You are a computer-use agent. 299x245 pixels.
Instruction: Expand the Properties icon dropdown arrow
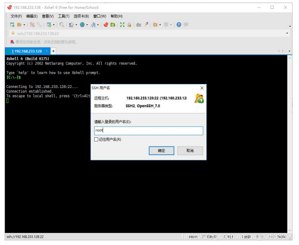[x=54, y=25]
